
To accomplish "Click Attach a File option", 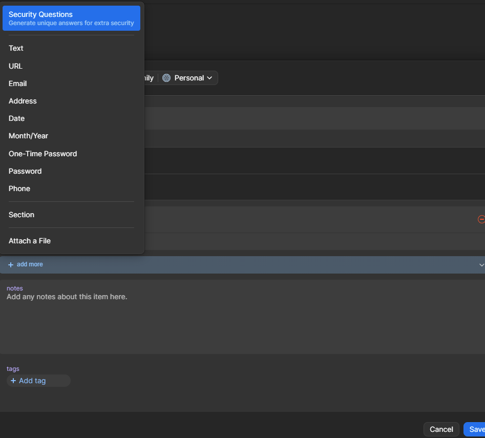I will [30, 241].
